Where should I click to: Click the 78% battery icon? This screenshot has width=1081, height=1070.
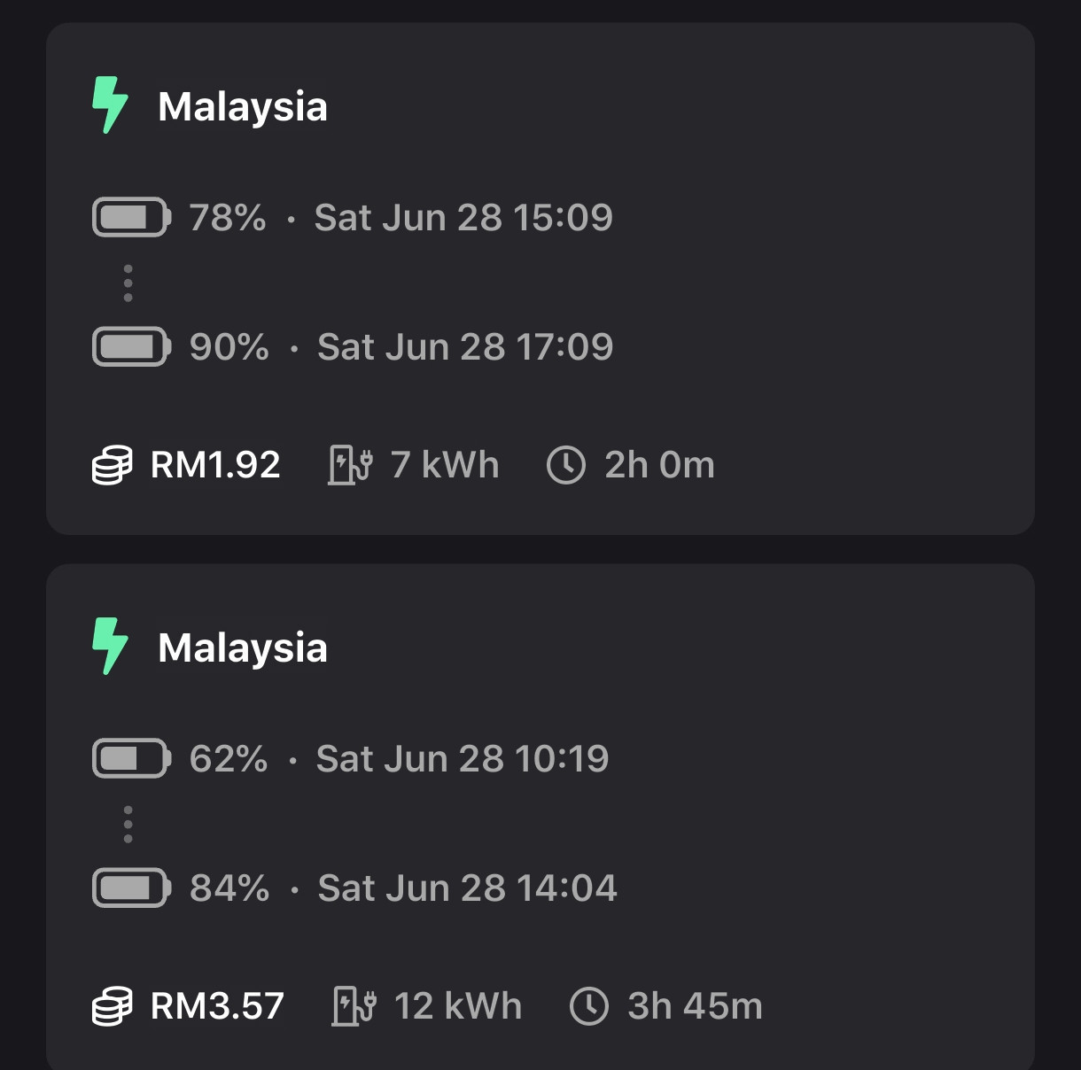(x=132, y=217)
